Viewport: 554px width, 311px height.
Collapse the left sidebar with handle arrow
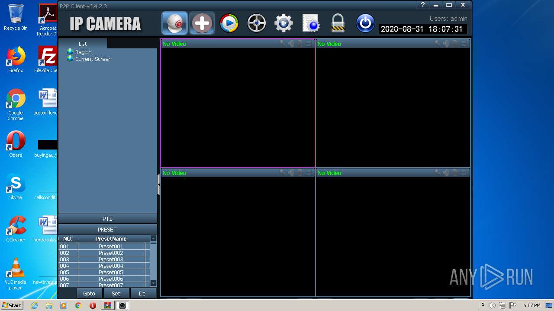[159, 184]
